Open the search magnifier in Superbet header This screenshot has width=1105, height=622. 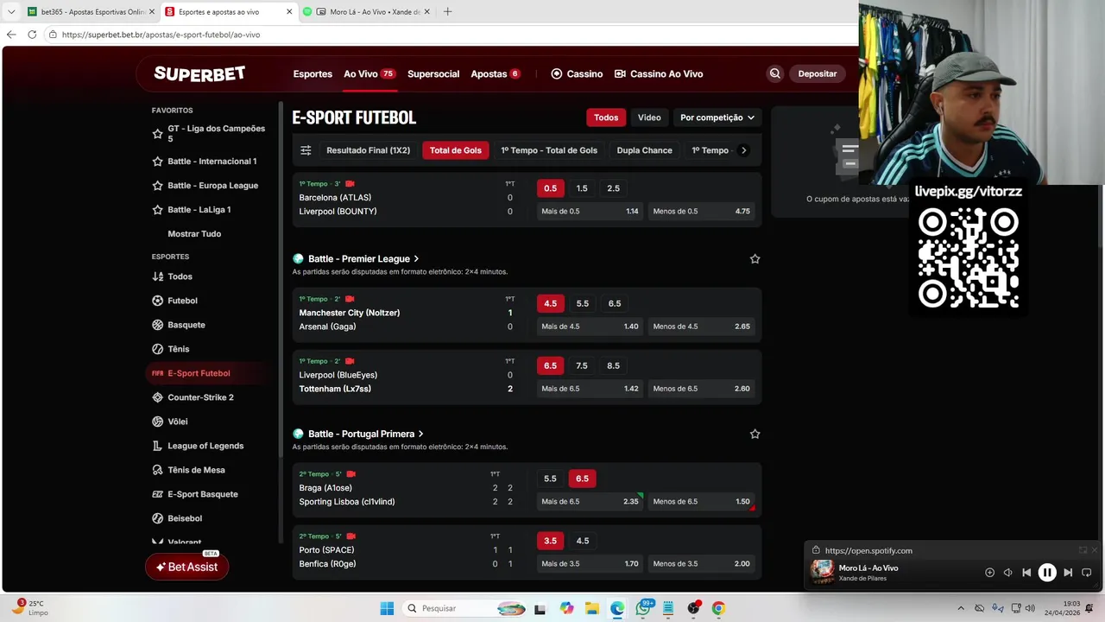[774, 73]
